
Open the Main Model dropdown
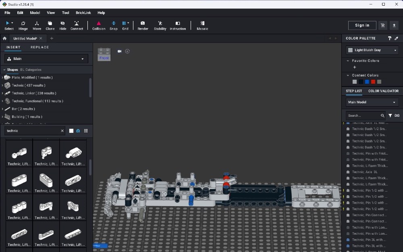coord(372,102)
